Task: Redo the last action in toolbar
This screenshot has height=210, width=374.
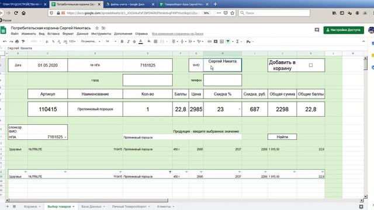Action: (x=11, y=41)
